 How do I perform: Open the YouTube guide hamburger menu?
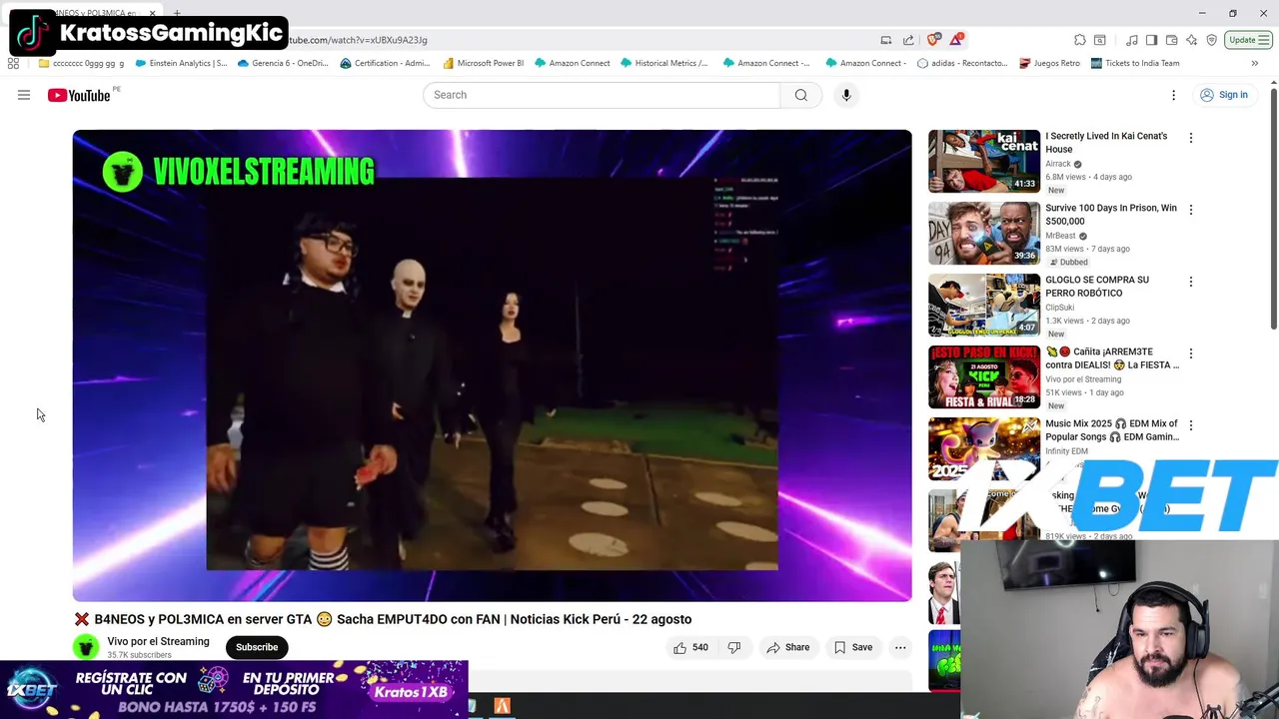(24, 95)
